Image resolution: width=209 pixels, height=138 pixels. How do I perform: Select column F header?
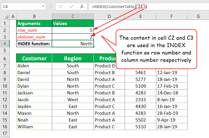172,16
